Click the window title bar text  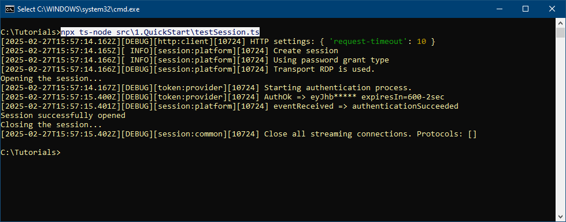point(78,9)
